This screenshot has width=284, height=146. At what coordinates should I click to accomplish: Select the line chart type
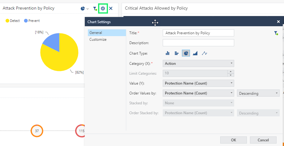(x=204, y=53)
